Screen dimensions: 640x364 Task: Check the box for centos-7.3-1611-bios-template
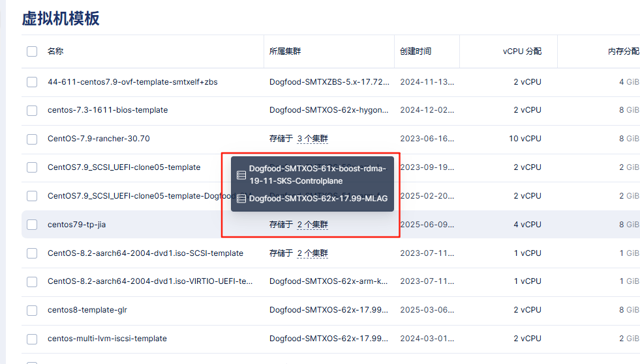click(32, 111)
